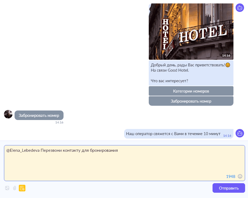Click the character counter 1948
Viewport: 248px width, 198px height.
click(x=231, y=176)
